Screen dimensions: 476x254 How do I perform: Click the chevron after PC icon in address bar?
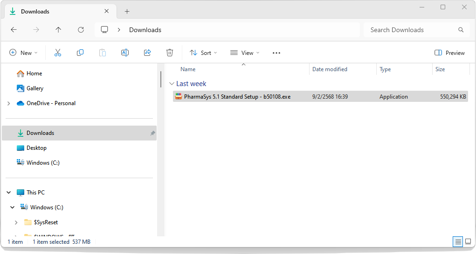pyautogui.click(x=119, y=30)
